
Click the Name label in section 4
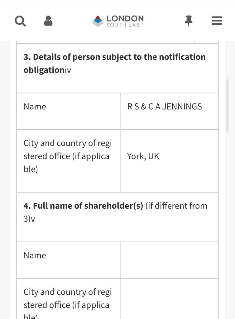(x=35, y=255)
